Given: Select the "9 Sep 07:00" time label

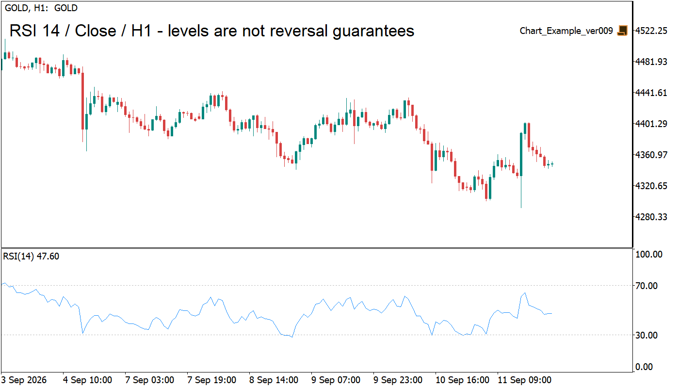Looking at the screenshot, I should (336, 380).
